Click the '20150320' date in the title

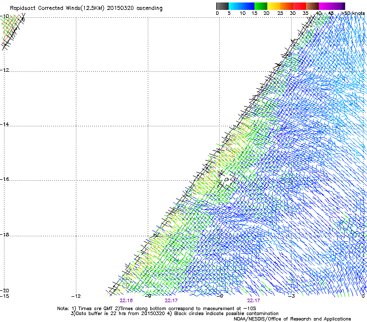coord(121,8)
